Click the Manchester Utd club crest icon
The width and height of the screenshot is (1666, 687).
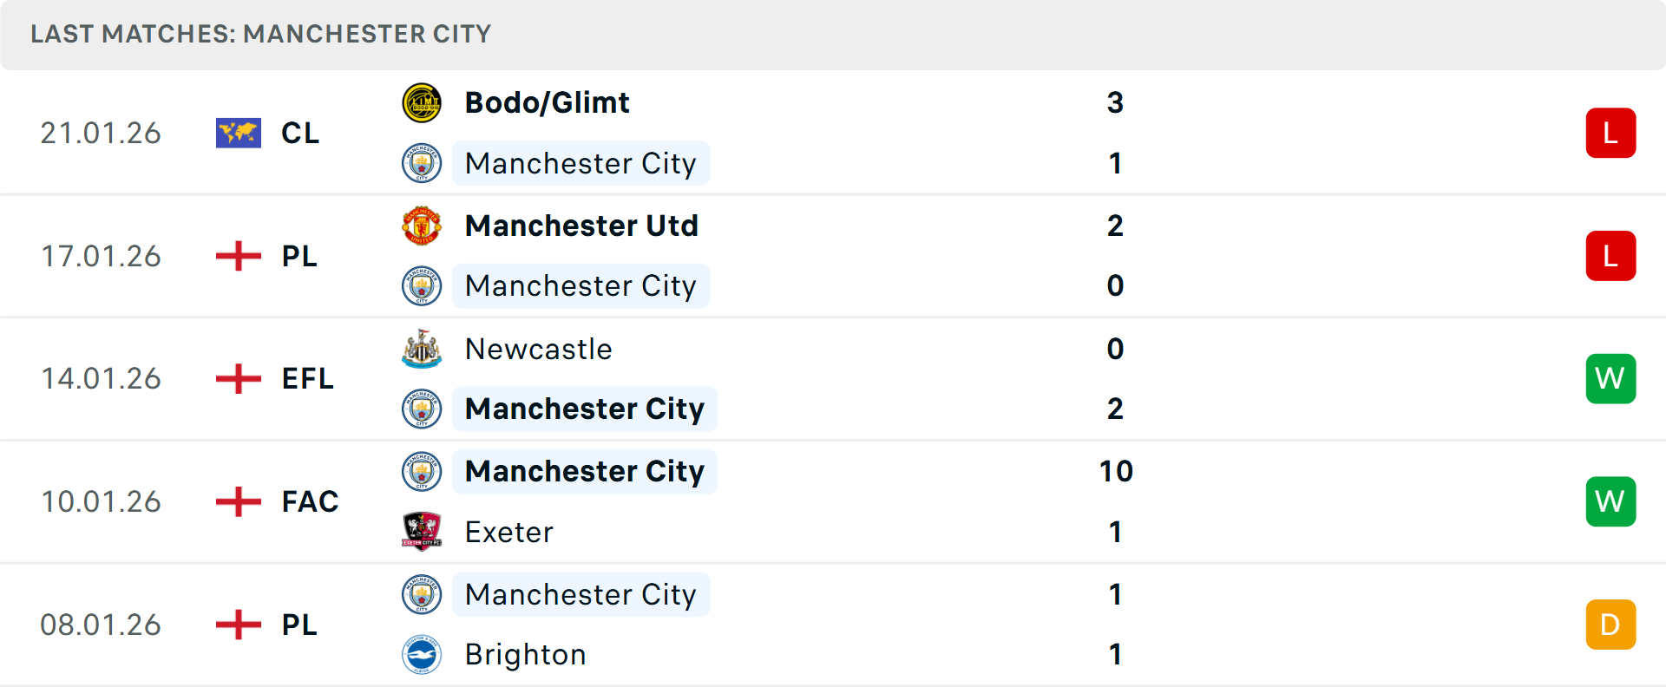tap(422, 226)
